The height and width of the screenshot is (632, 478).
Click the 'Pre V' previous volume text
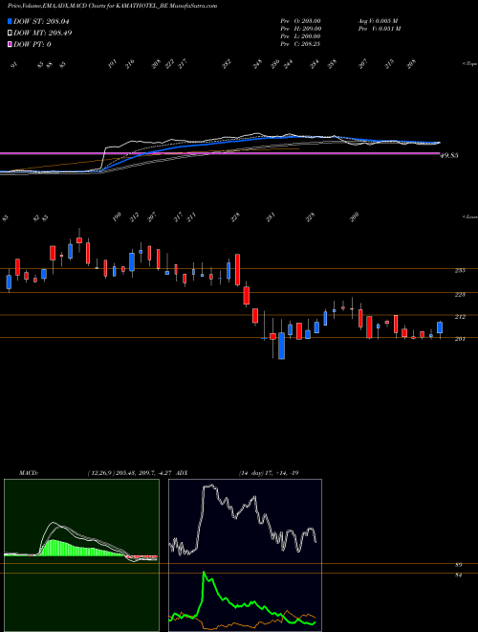[380, 28]
